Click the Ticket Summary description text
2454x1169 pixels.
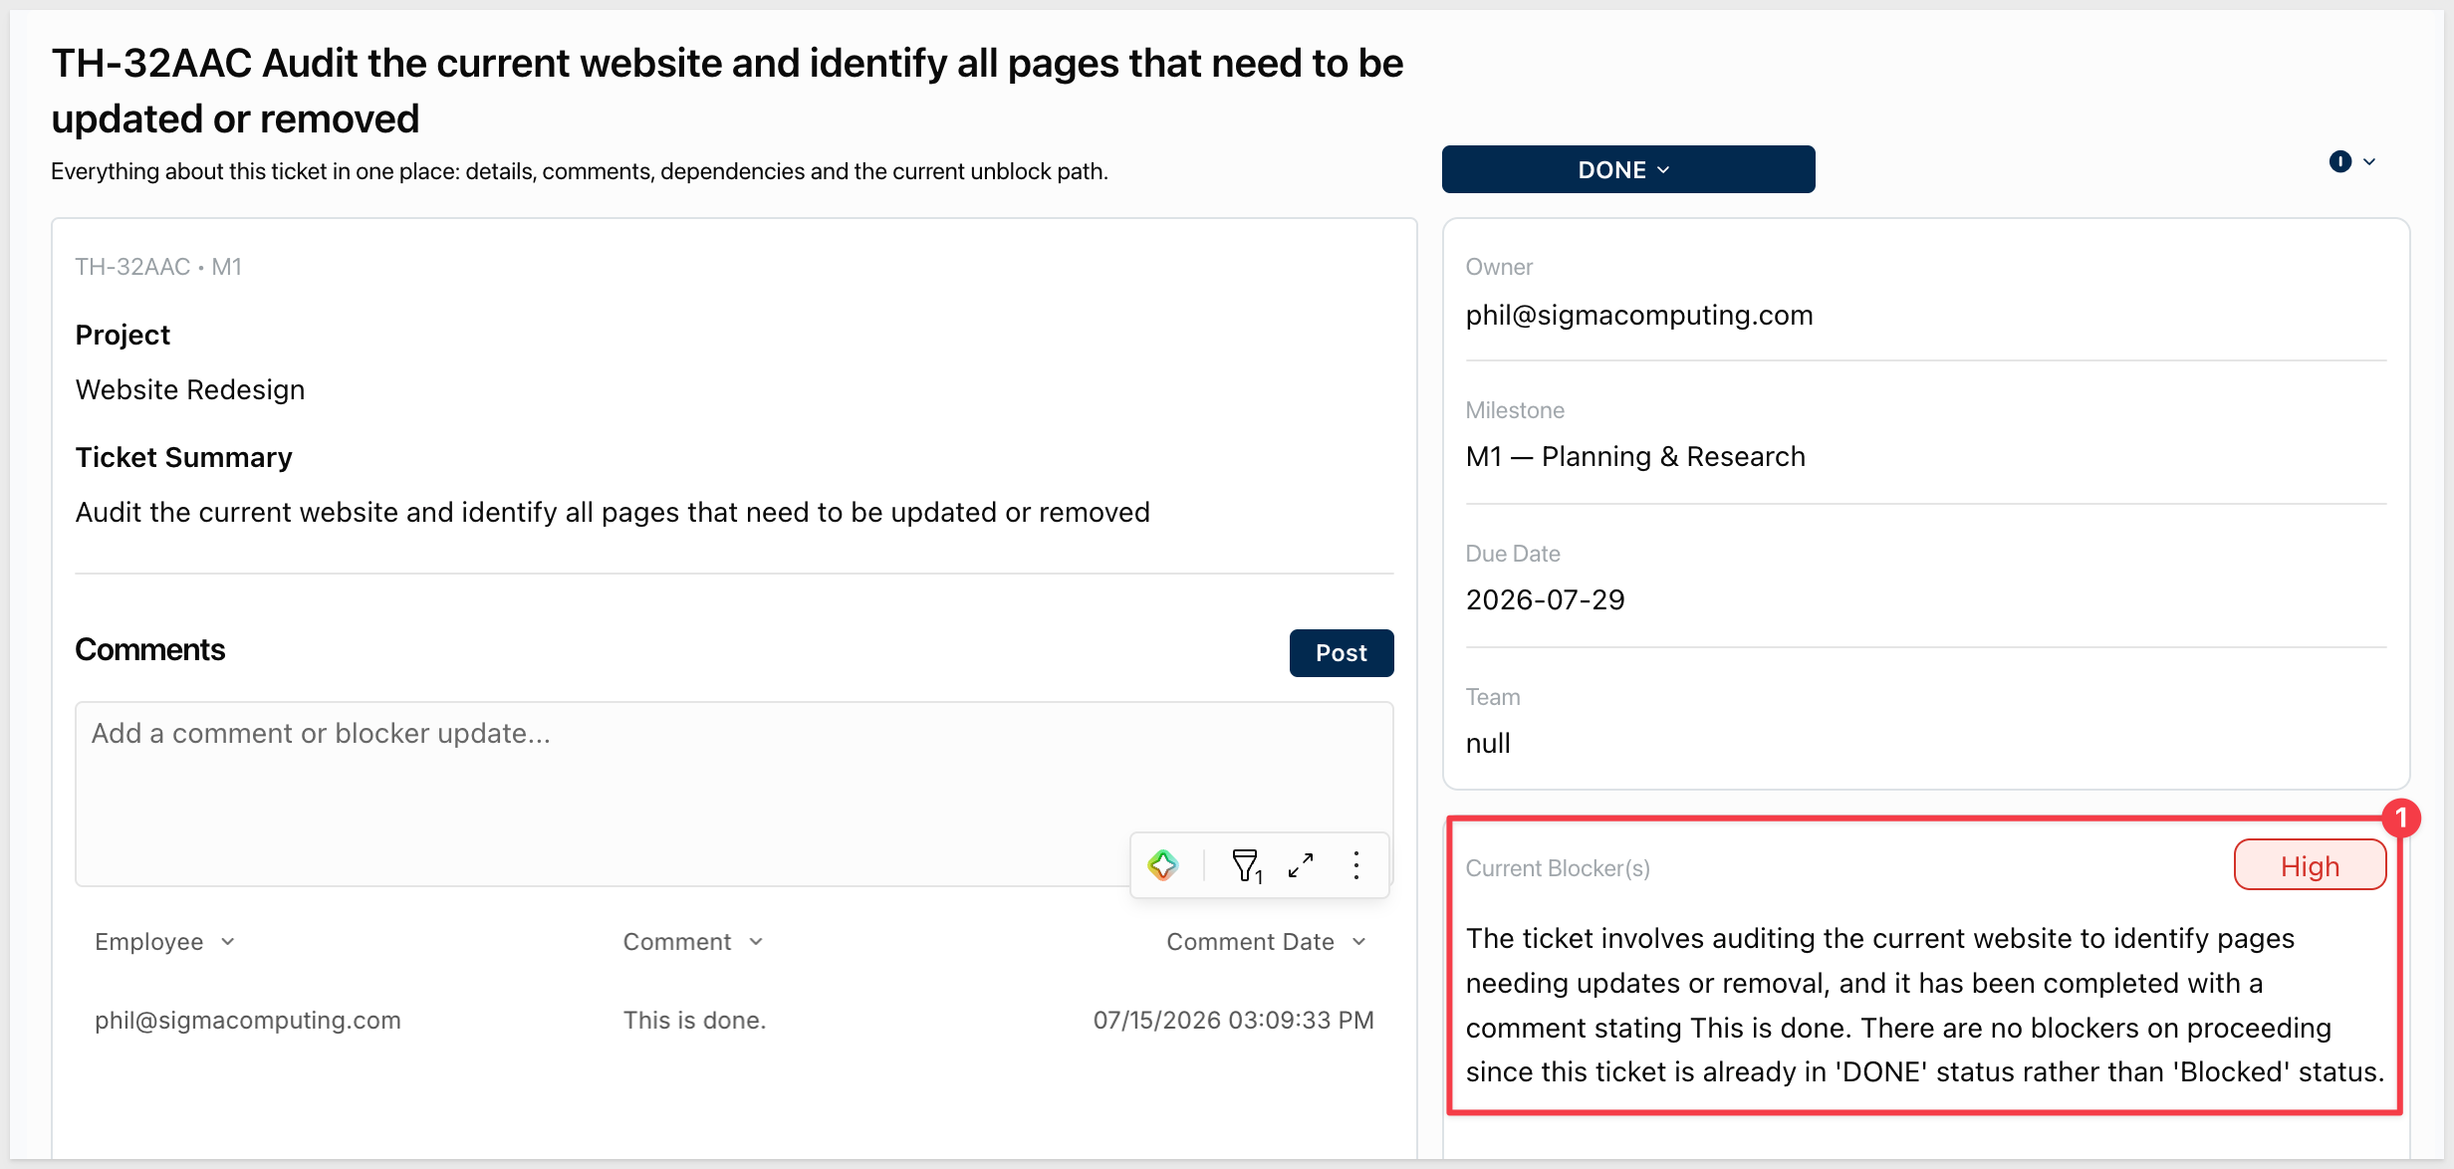tap(613, 512)
